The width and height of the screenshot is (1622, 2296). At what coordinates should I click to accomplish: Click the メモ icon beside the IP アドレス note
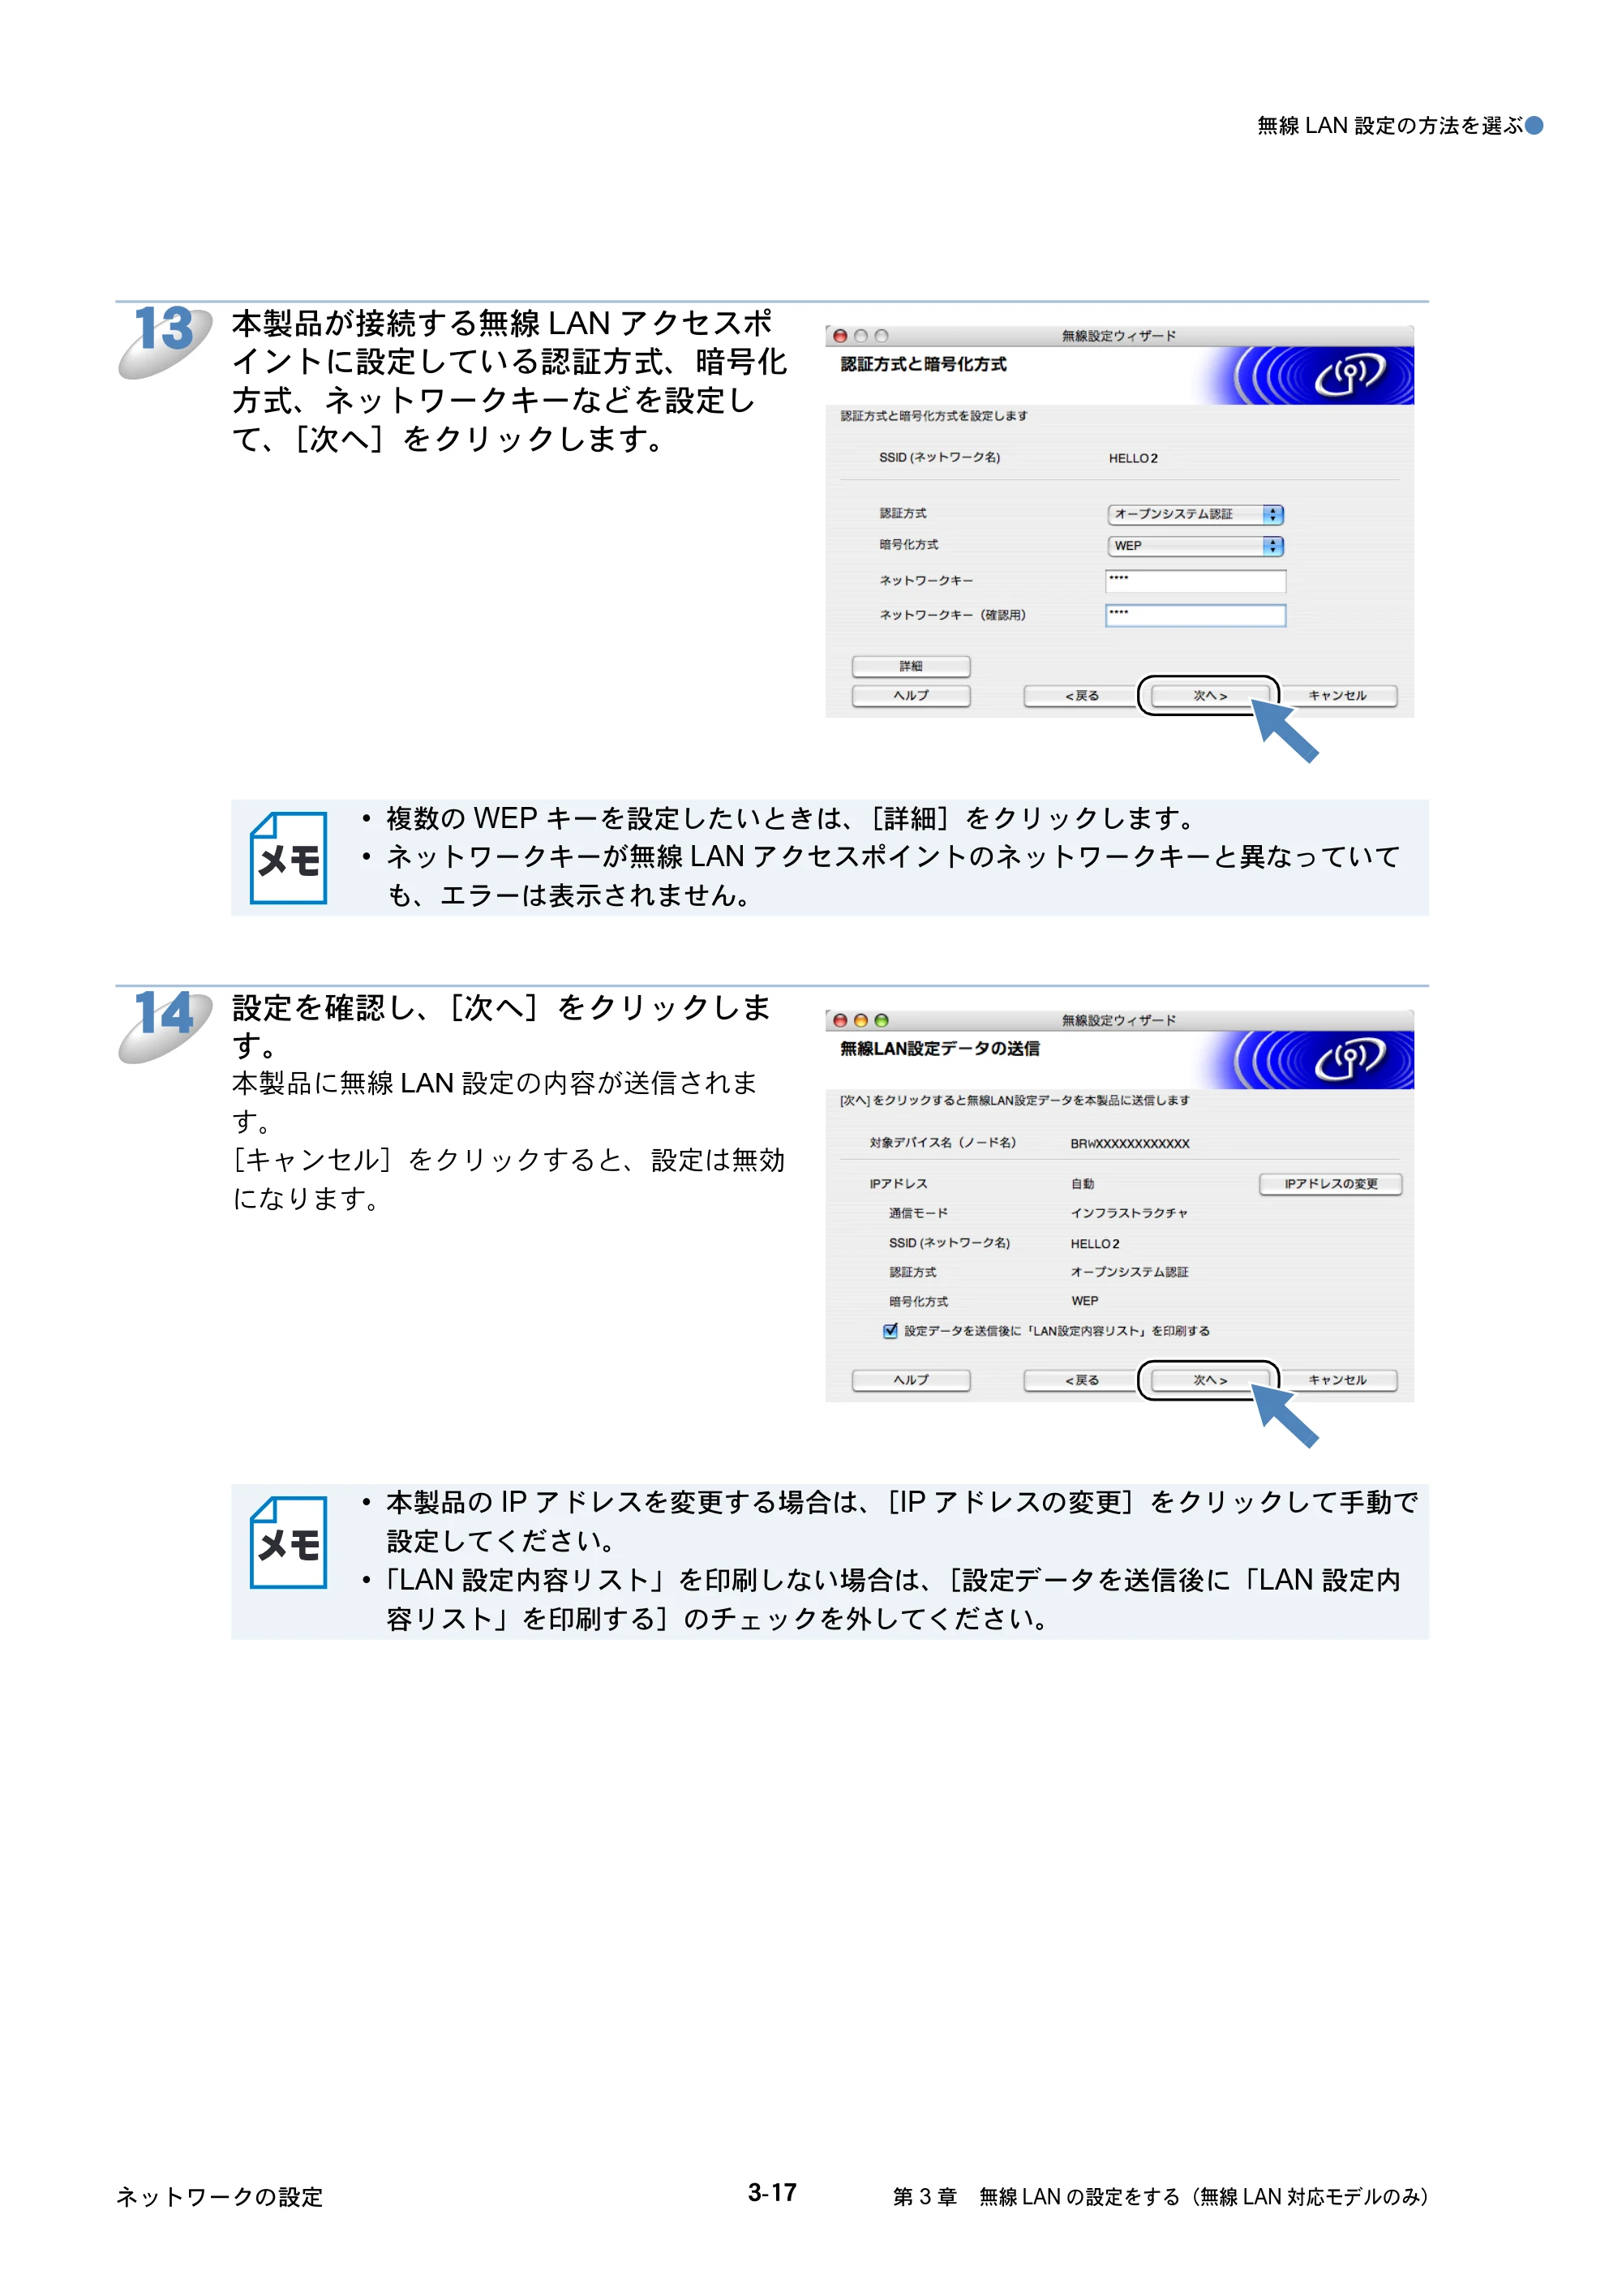click(x=288, y=1542)
